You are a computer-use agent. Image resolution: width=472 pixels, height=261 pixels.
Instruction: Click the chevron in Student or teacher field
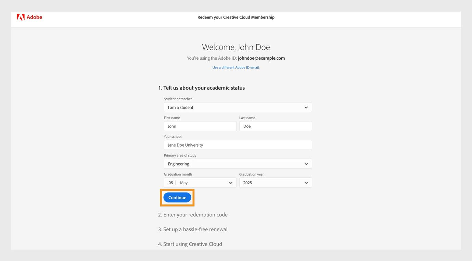tap(306, 107)
